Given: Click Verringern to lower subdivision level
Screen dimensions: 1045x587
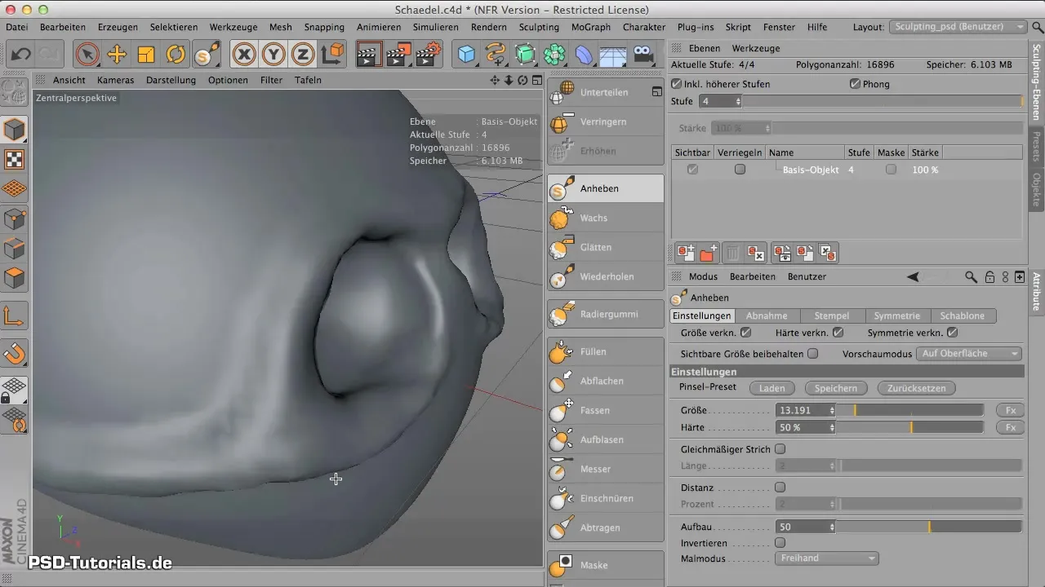Looking at the screenshot, I should click(606, 121).
